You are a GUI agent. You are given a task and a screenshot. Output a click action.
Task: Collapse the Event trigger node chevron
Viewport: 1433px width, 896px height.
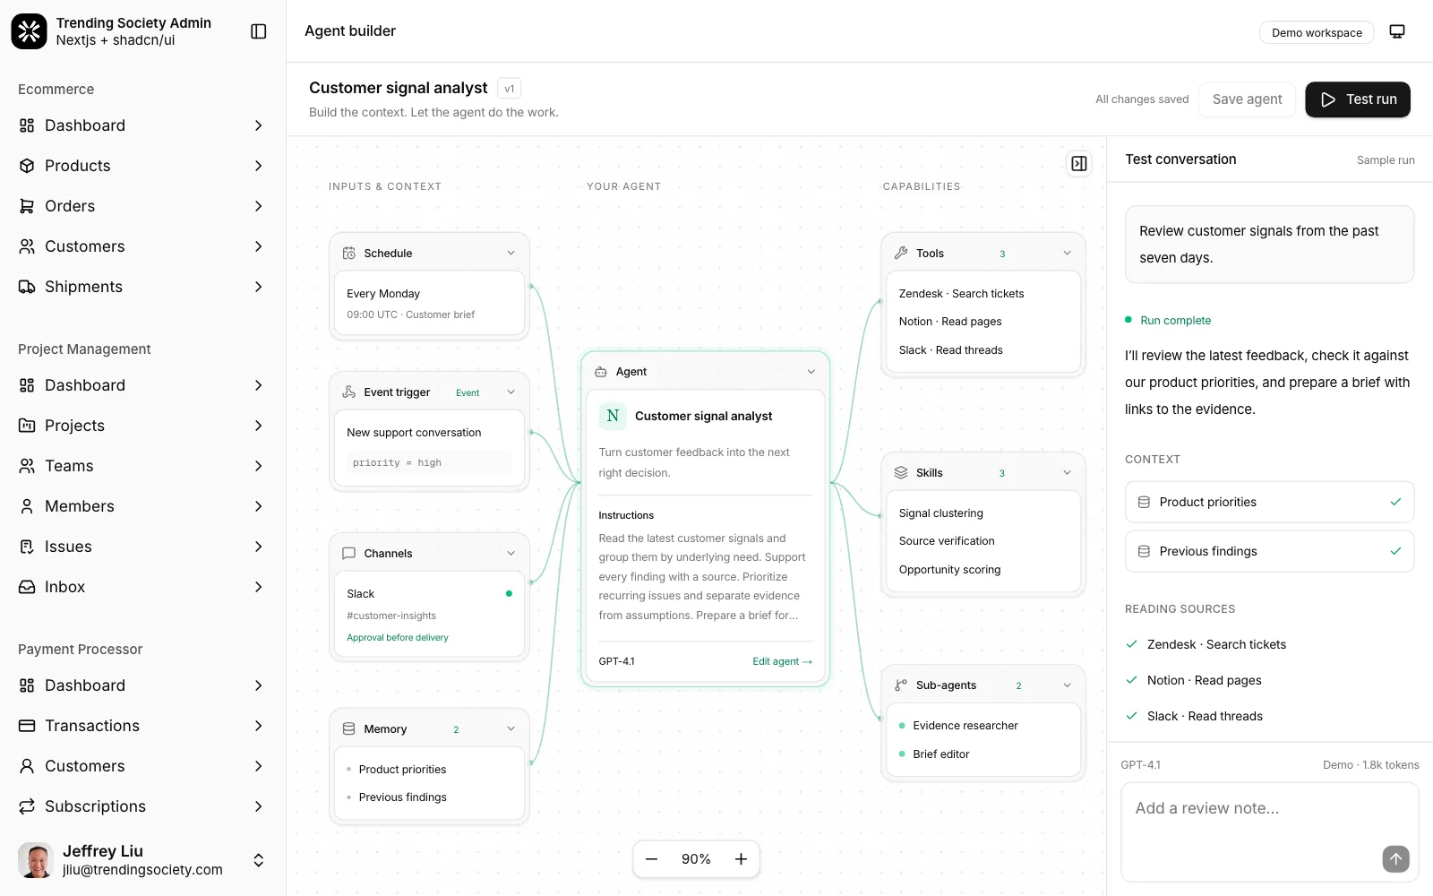(511, 392)
